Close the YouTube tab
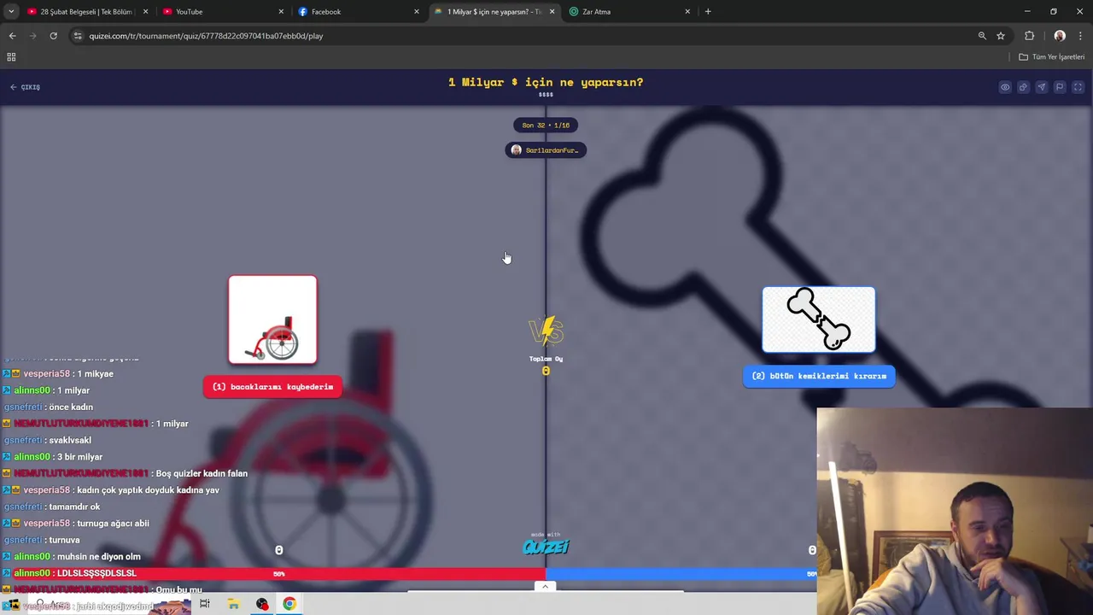Screen dimensions: 1093x615 click(x=281, y=12)
